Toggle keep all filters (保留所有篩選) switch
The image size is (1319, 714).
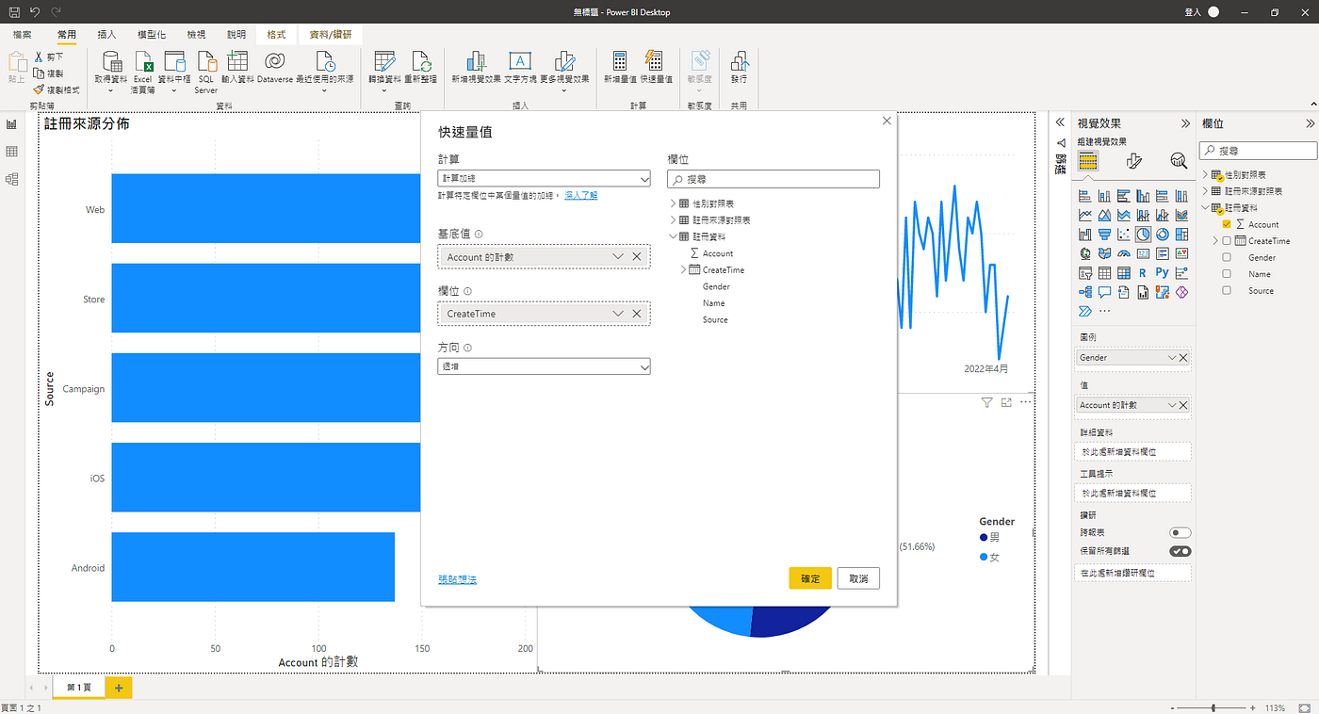1180,551
